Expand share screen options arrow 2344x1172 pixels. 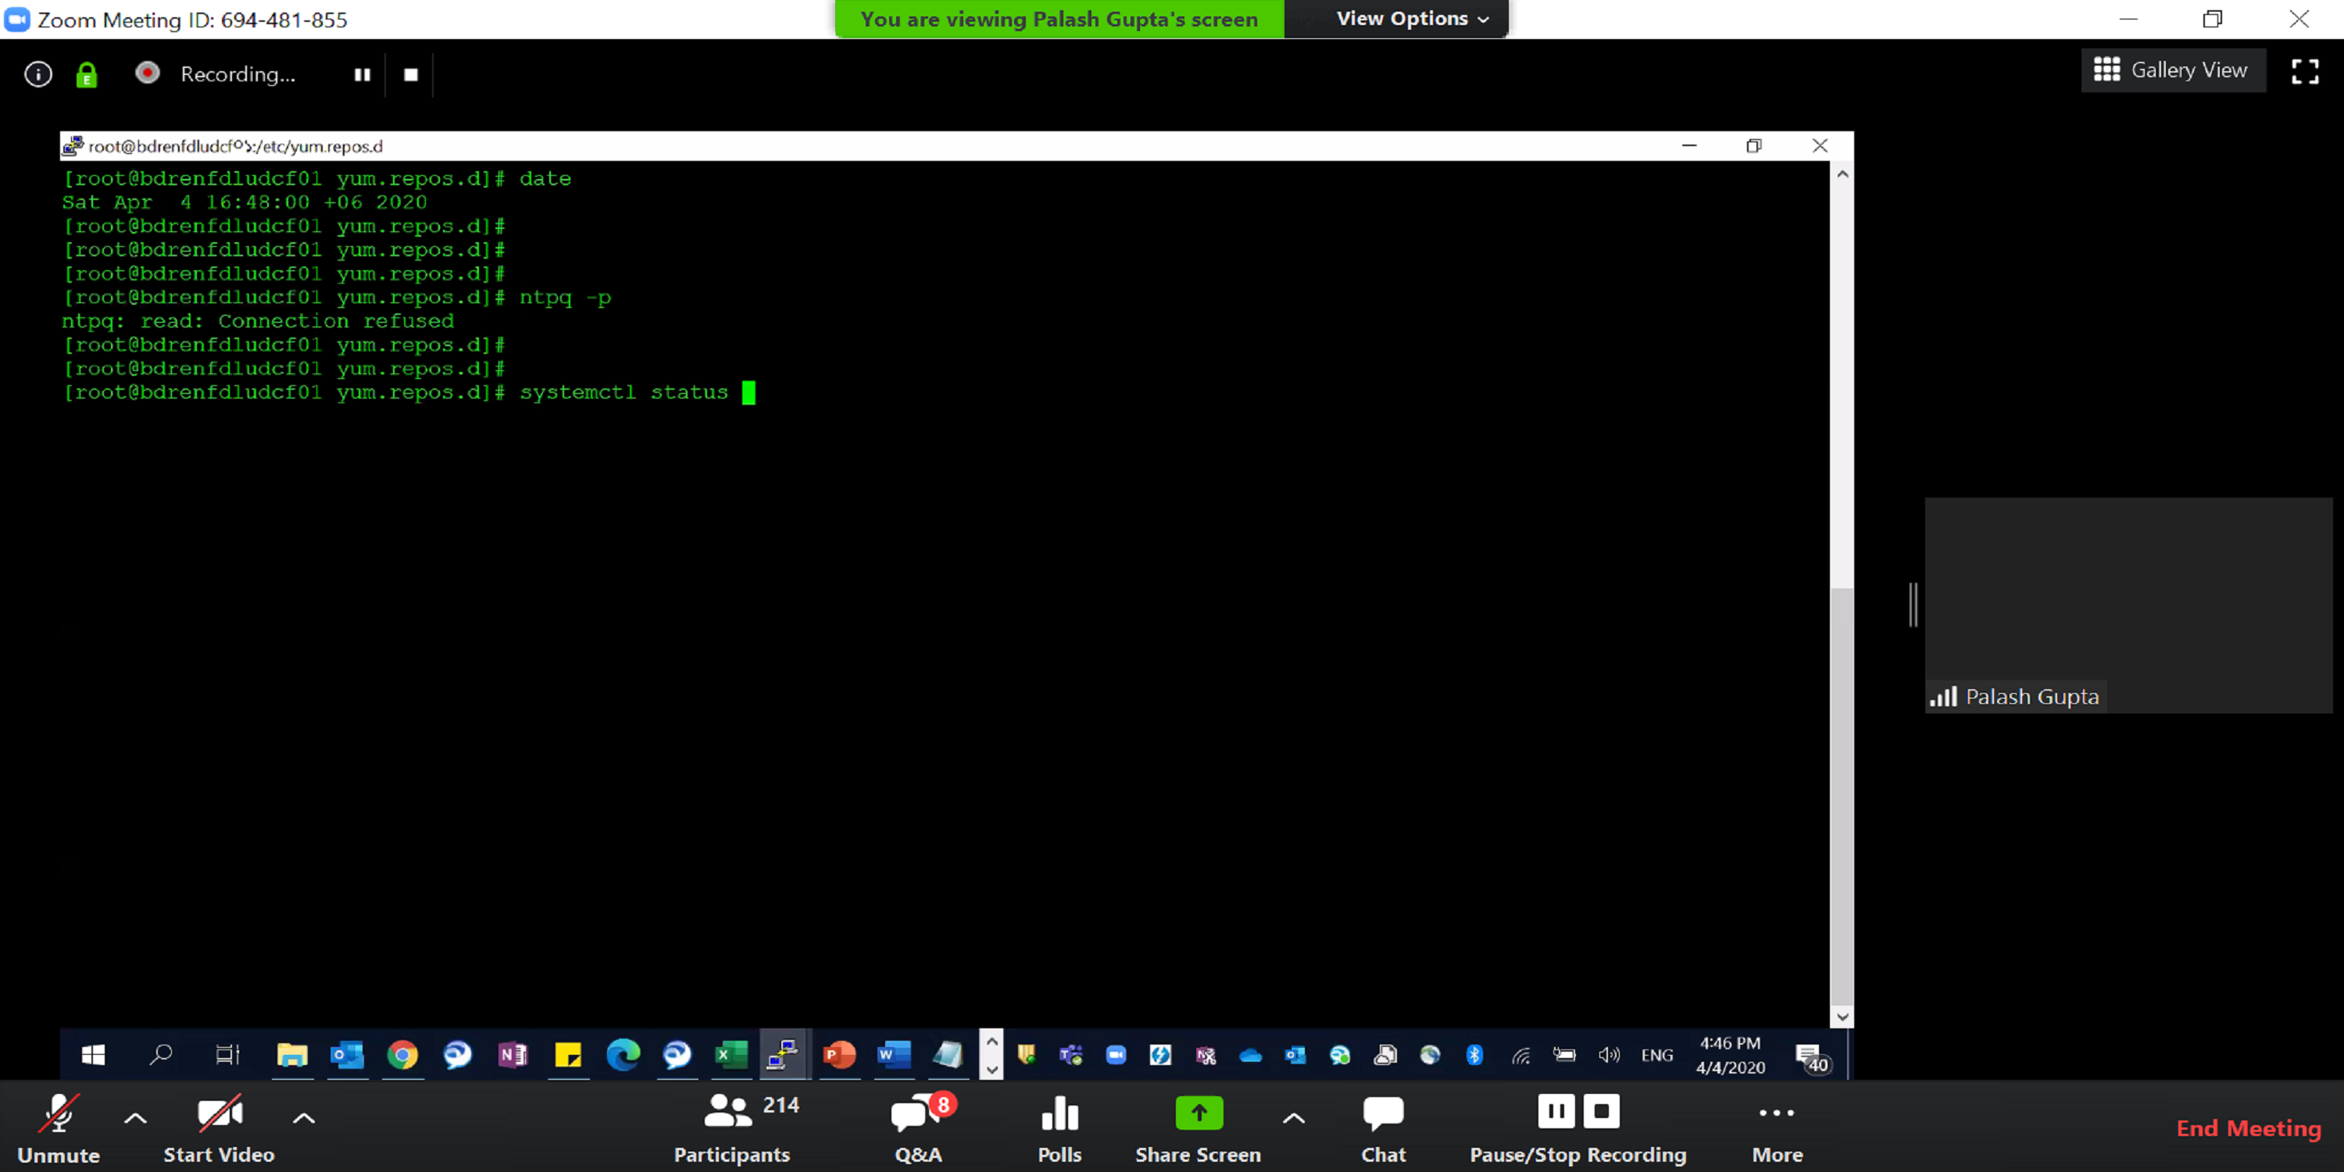1293,1118
